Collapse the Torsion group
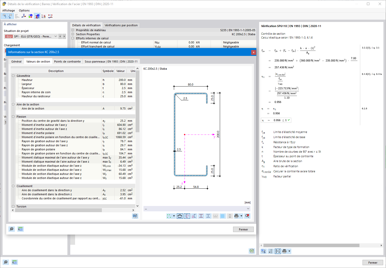 click(x=13, y=206)
